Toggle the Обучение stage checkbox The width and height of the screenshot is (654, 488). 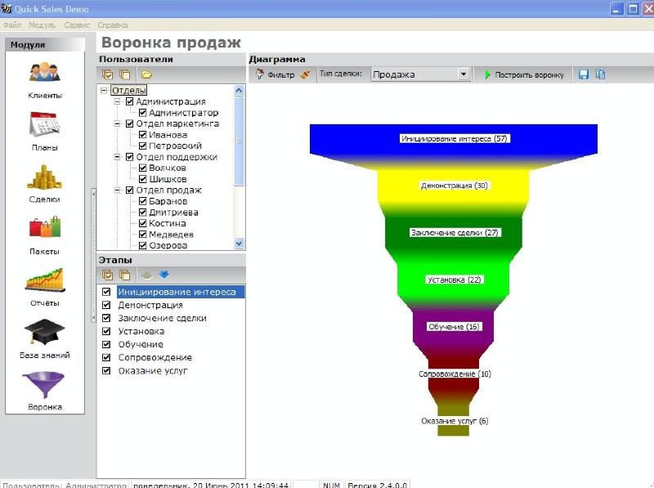105,344
